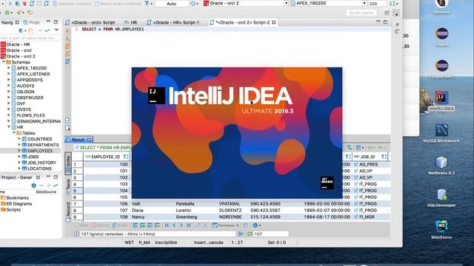Viewport: 474px width, 266px height.
Task: Open Bookmarks in Project panel
Action: pyautogui.click(x=18, y=198)
